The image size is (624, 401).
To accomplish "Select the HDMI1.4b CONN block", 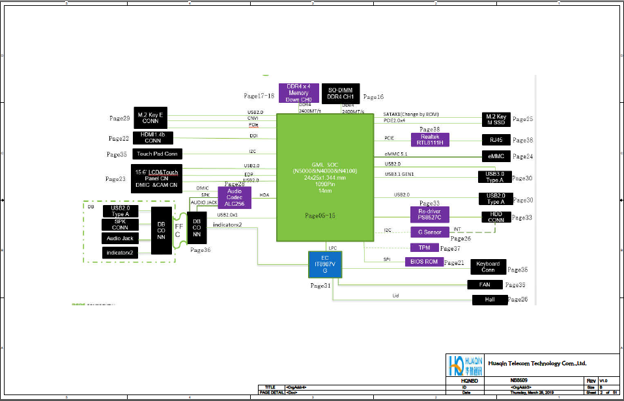I will tap(153, 137).
